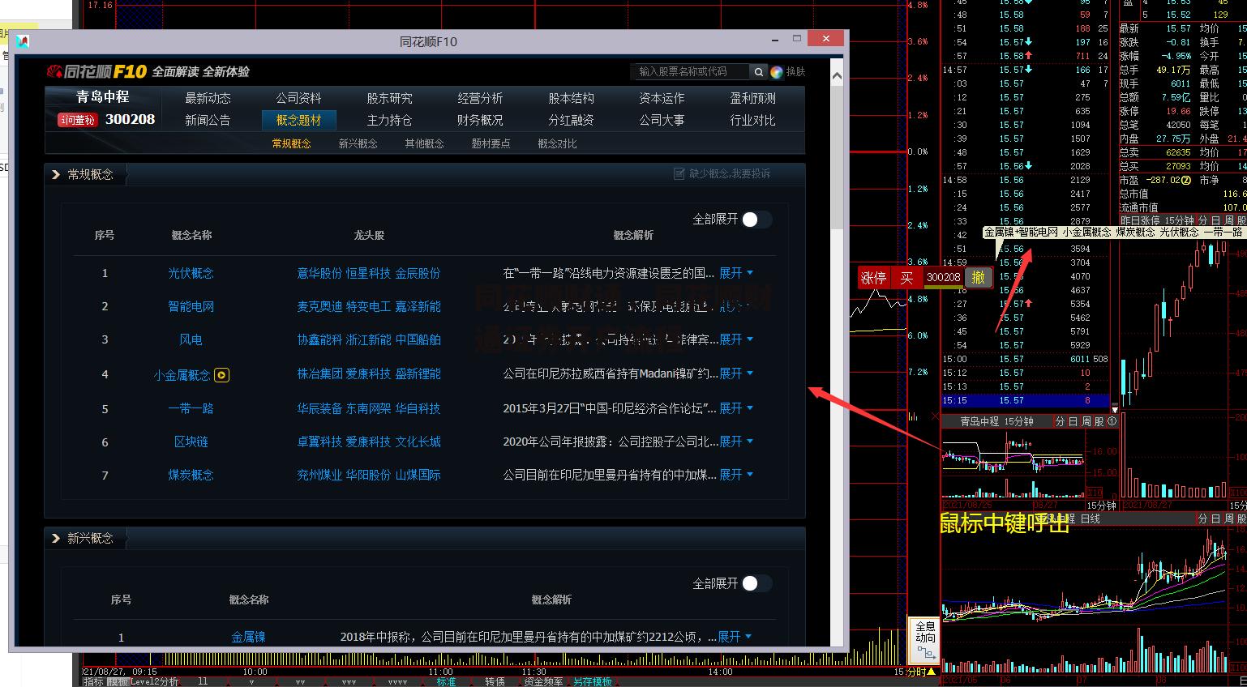
Task: Click 资金频率 in bottom indicator bar
Action: click(x=542, y=681)
